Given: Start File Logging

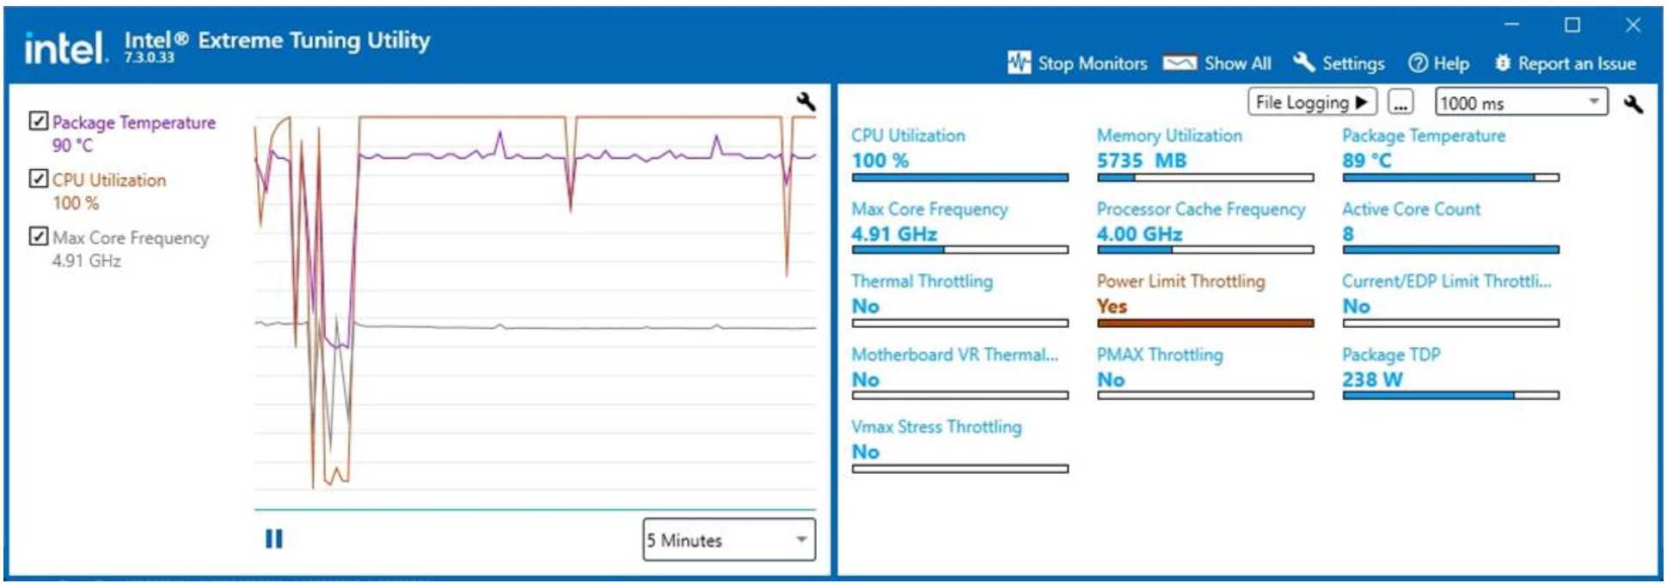Looking at the screenshot, I should click(x=1311, y=102).
